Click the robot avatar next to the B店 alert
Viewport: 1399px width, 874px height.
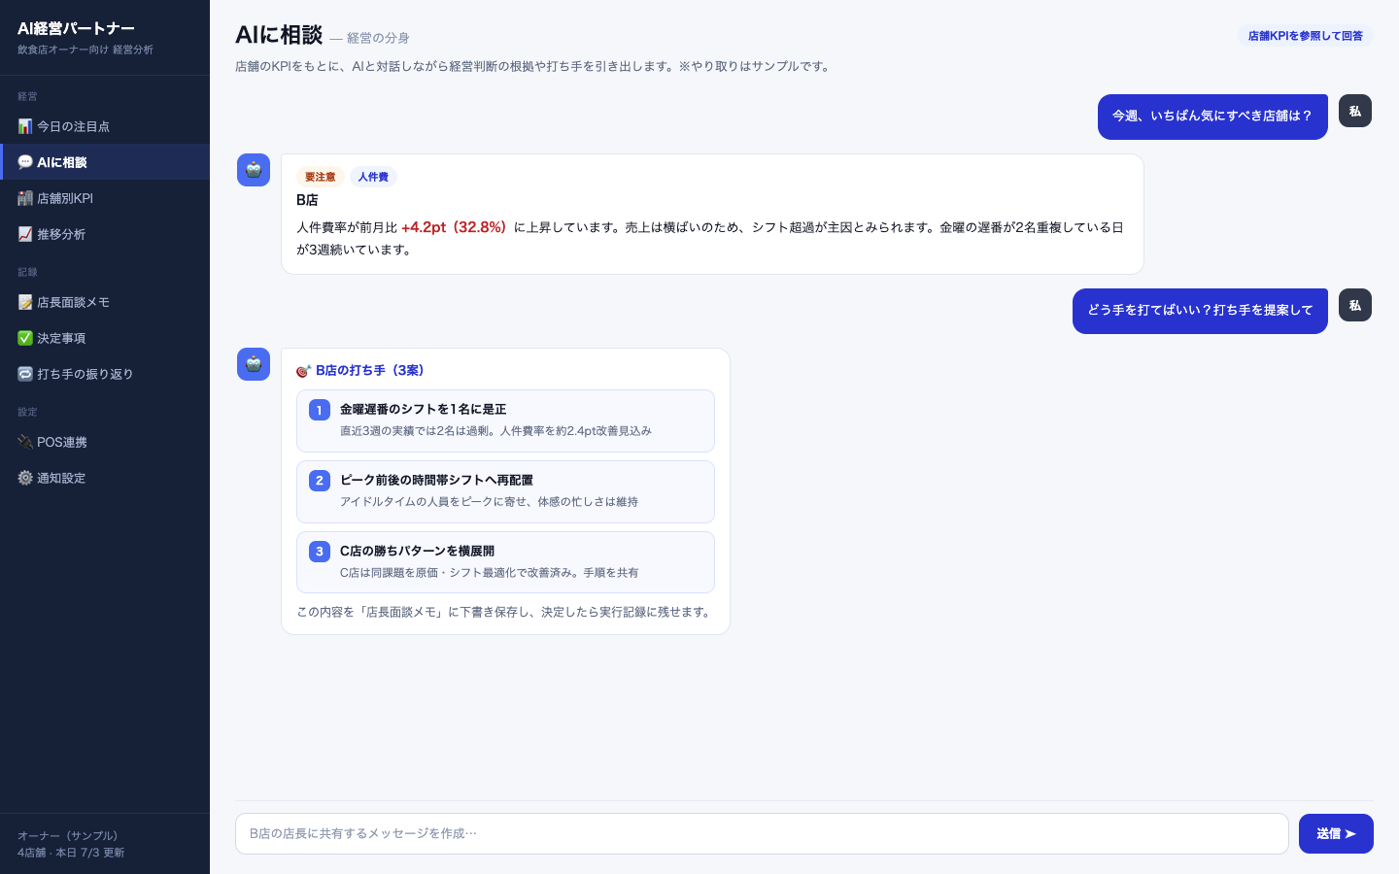254,170
